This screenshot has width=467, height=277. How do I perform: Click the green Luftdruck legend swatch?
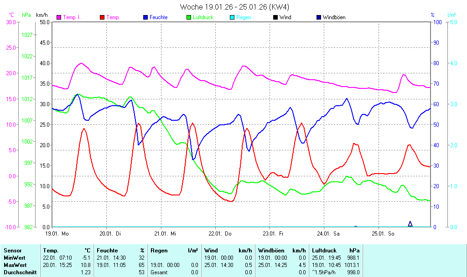[189, 17]
